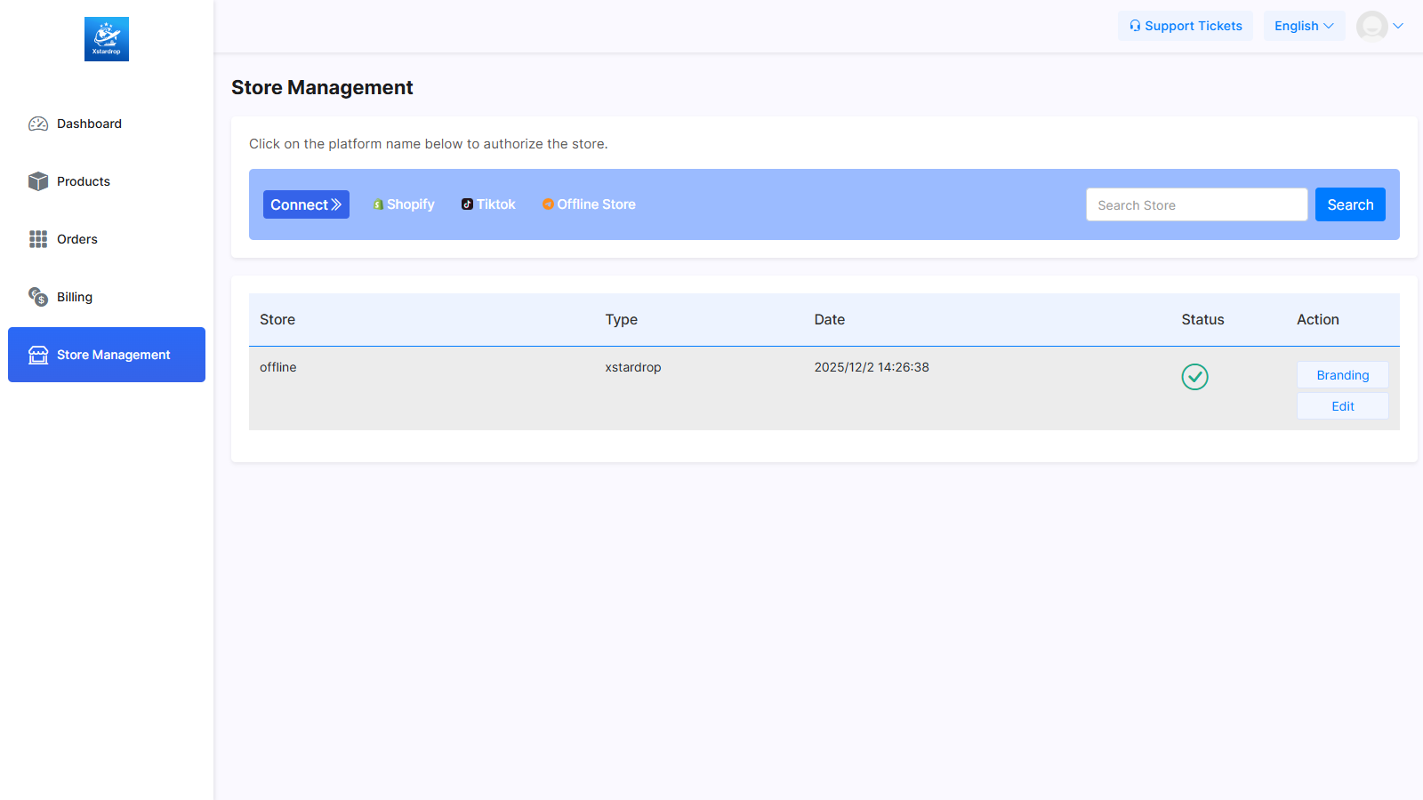Select Store Management menu item
The image size is (1423, 800).
(x=107, y=355)
